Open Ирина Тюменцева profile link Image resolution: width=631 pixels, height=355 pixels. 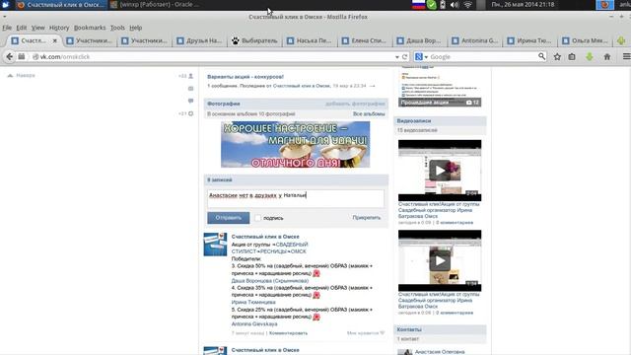point(253,302)
